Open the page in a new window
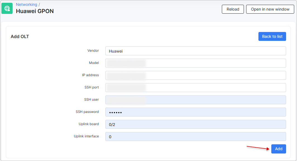Image resolution: width=297 pixels, height=161 pixels. click(270, 9)
